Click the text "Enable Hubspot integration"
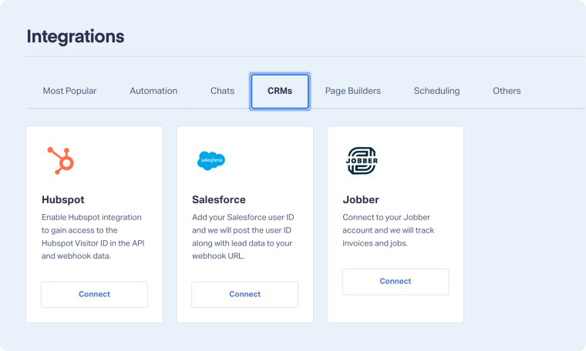 (92, 217)
